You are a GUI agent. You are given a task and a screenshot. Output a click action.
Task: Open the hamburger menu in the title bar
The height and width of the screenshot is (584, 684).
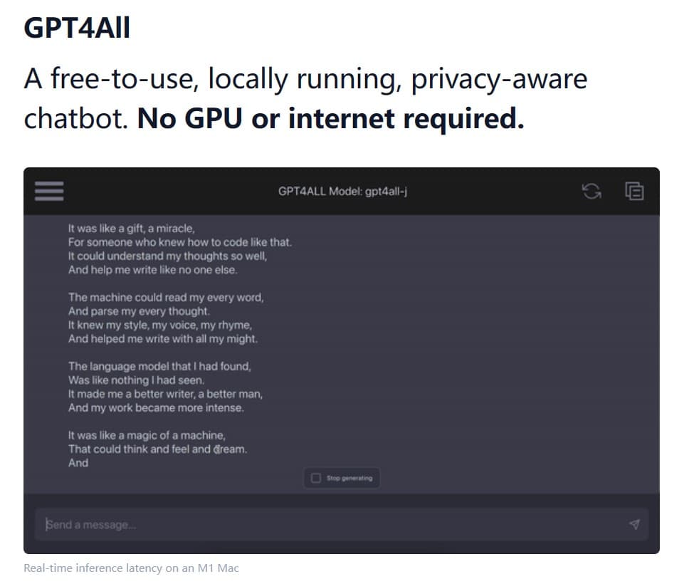(x=48, y=191)
